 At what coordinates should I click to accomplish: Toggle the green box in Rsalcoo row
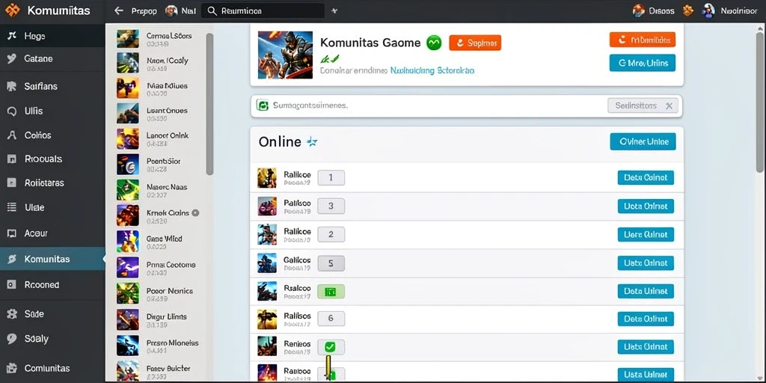click(331, 292)
